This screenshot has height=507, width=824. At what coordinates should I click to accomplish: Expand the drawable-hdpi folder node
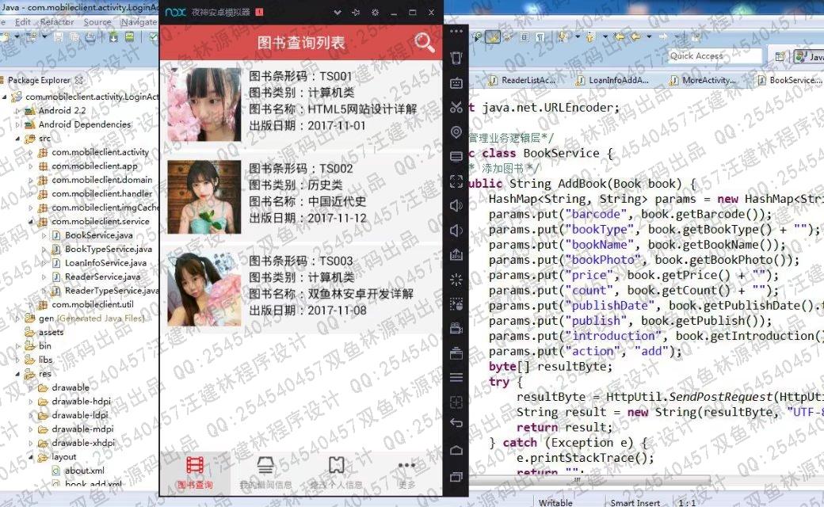(x=30, y=402)
